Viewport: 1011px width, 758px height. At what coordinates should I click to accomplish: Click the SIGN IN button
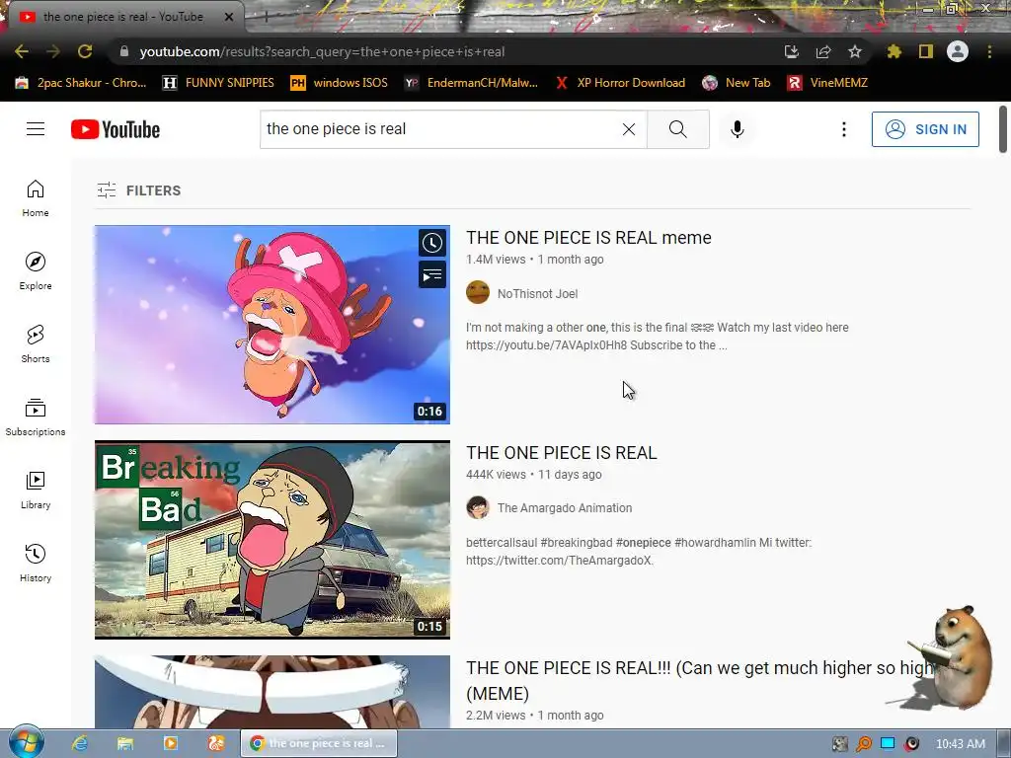[924, 129]
